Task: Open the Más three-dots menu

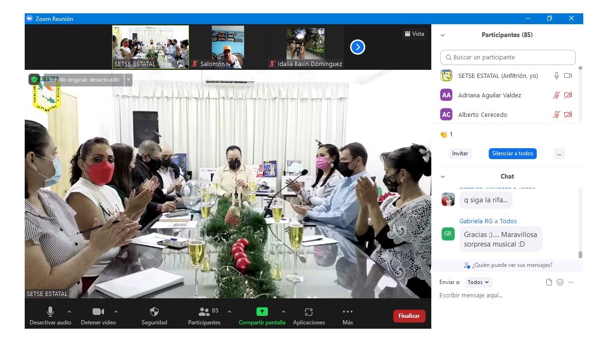Action: pos(348,316)
